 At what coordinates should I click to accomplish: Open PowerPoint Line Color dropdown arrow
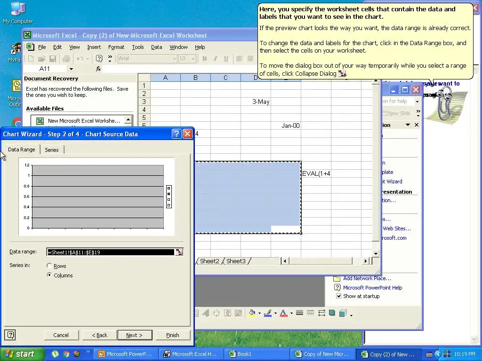tap(275, 313)
